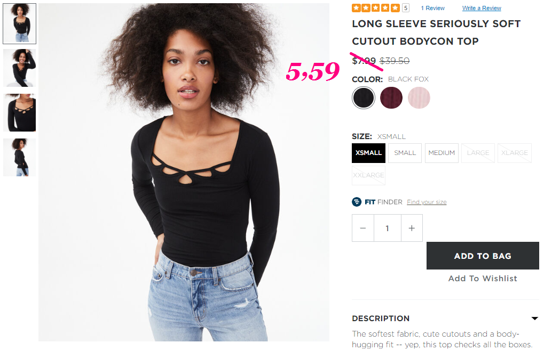The height and width of the screenshot is (351, 544).
Task: Collapse the Description section arrow
Action: pyautogui.click(x=534, y=318)
